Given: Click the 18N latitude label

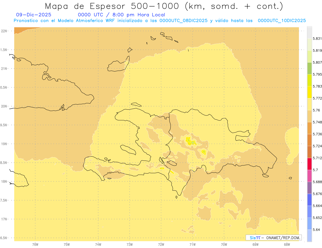Looking at the screenshot, I should click(5, 181).
